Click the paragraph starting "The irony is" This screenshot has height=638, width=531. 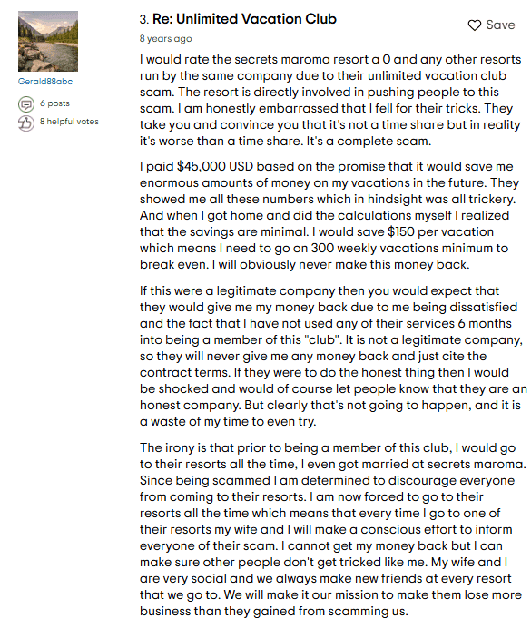coord(333,529)
